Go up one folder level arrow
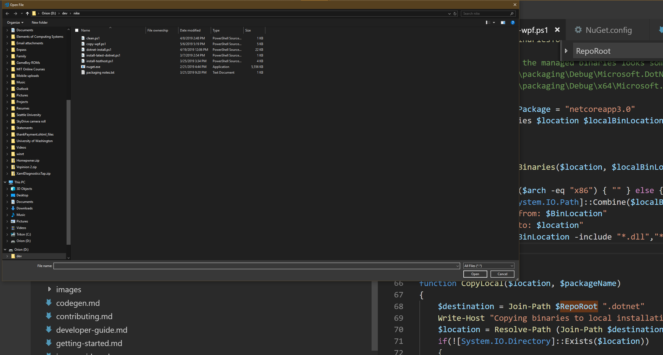 [x=27, y=13]
